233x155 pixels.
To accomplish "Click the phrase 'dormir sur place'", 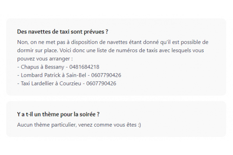I will (38, 50).
